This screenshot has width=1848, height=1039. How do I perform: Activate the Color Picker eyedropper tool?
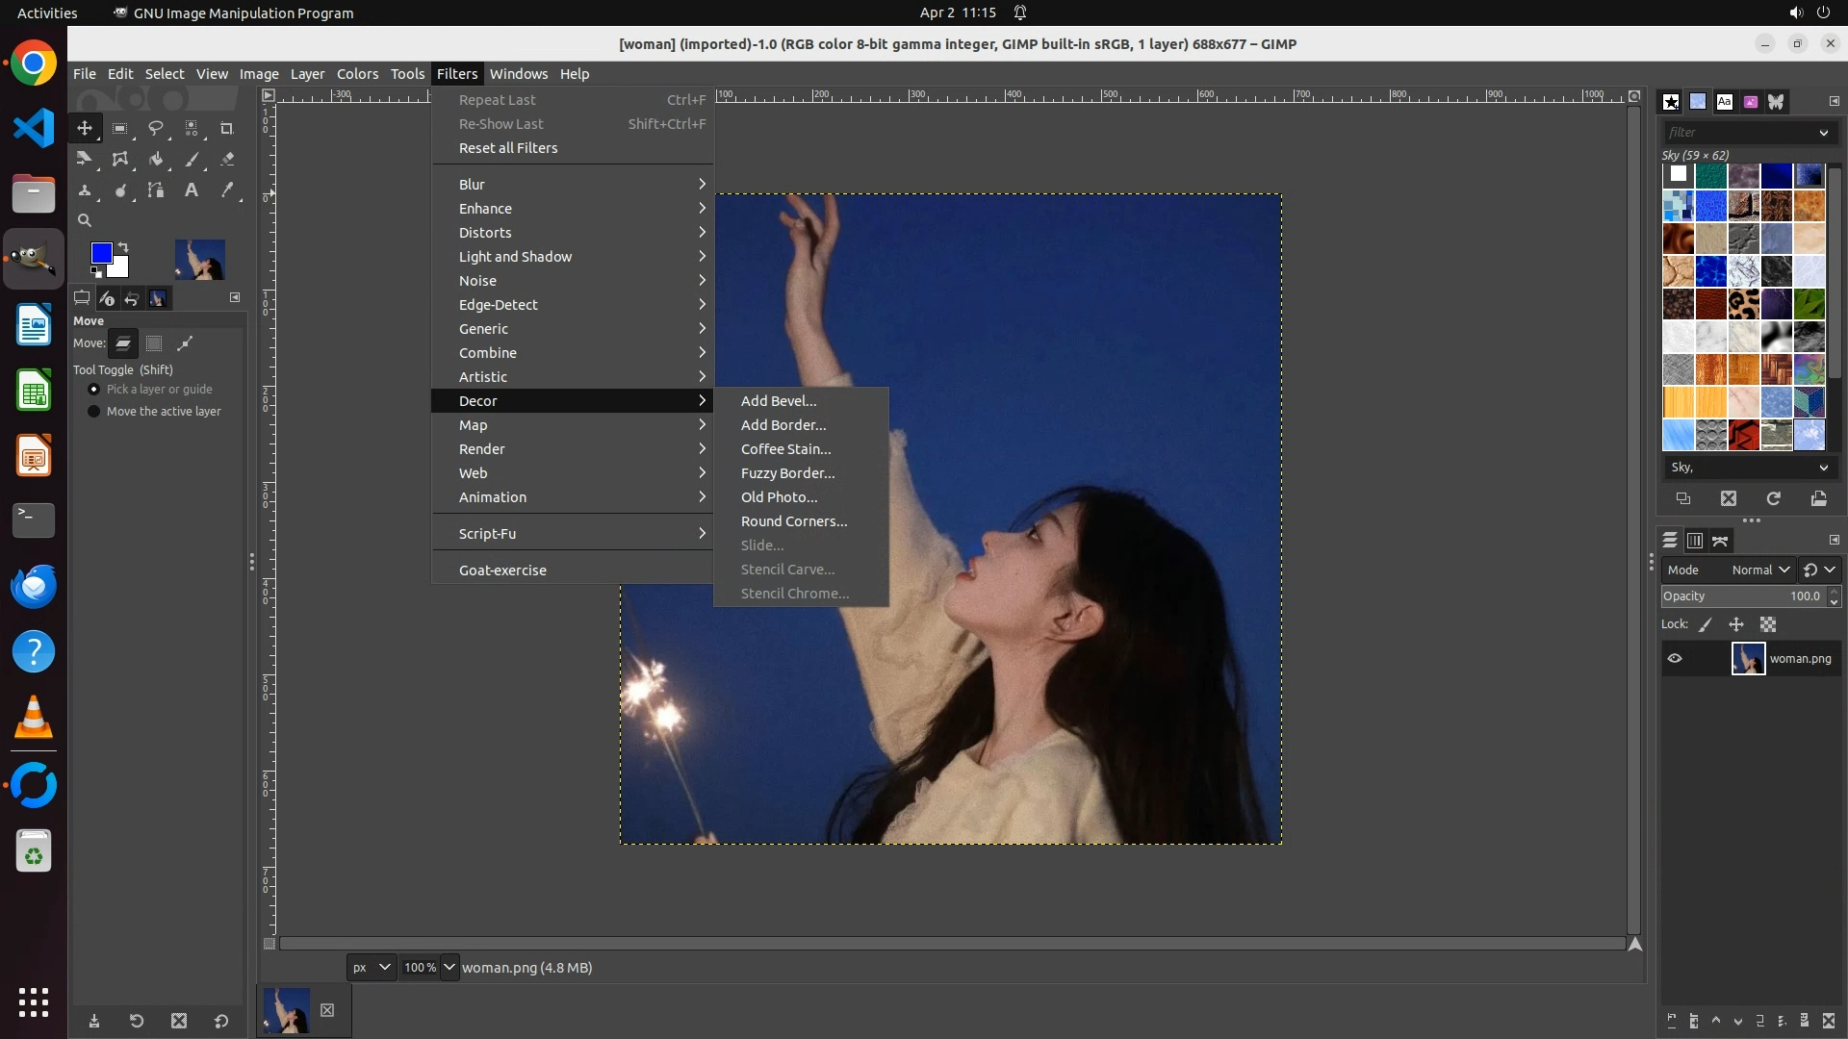click(227, 190)
